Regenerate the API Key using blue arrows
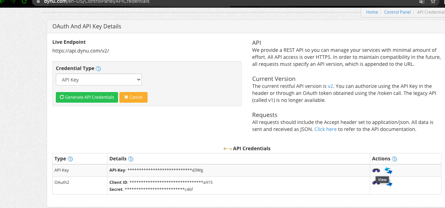The image size is (445, 208). (388, 171)
